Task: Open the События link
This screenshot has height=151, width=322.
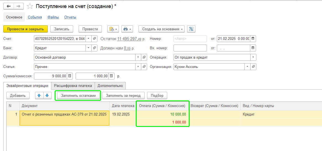Action: point(35,17)
